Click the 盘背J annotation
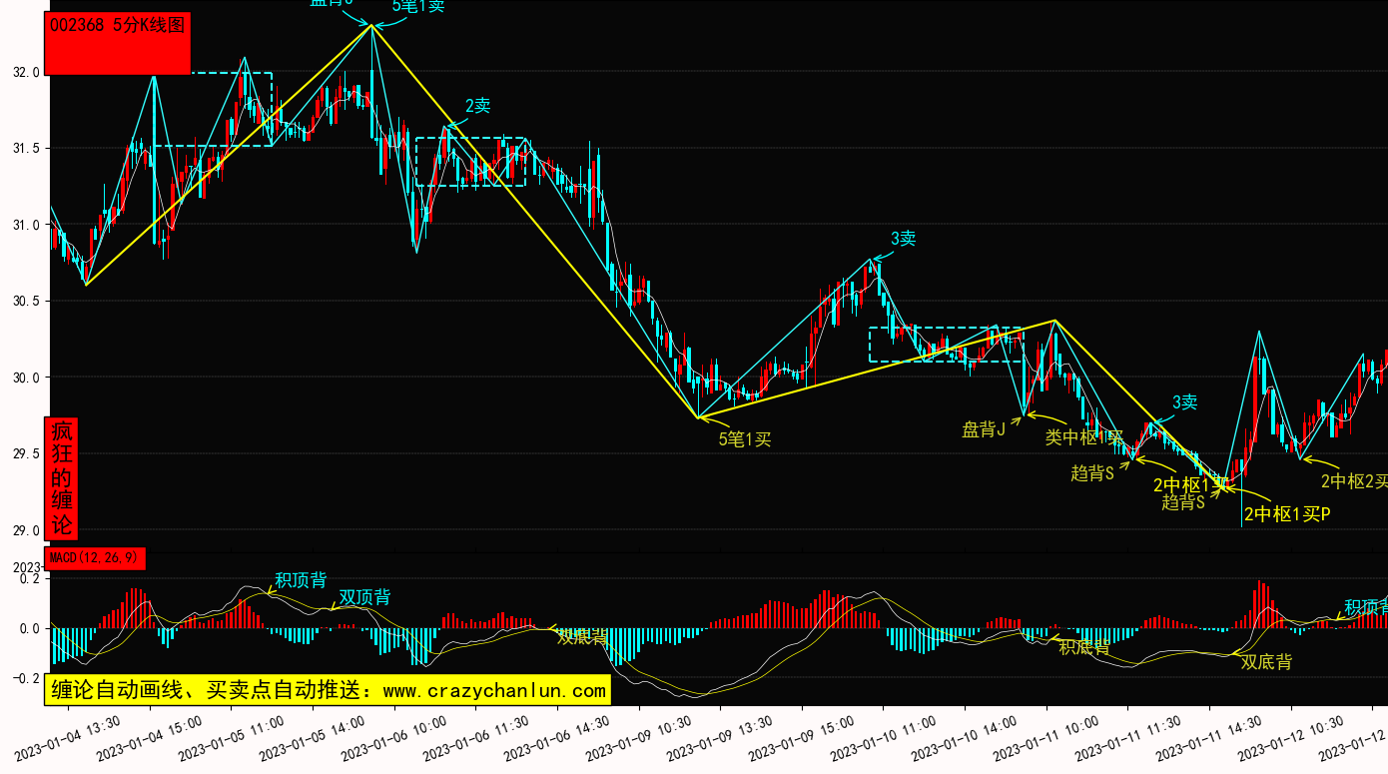This screenshot has height=774, width=1388. (x=984, y=429)
